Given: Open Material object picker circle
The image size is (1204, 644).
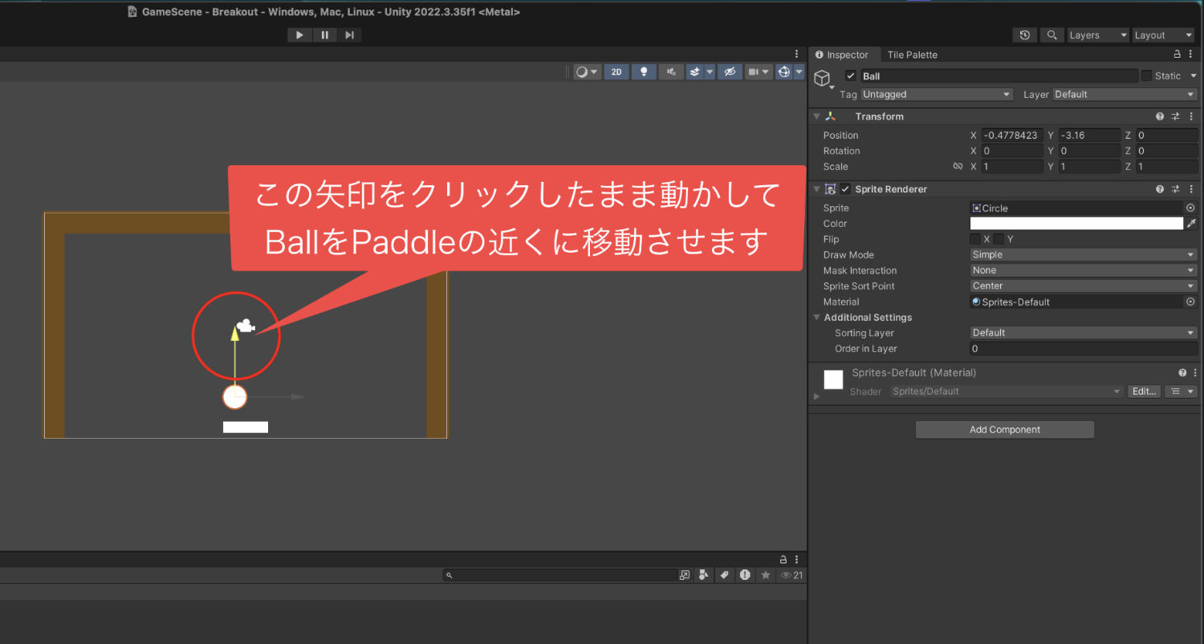Looking at the screenshot, I should (1190, 302).
